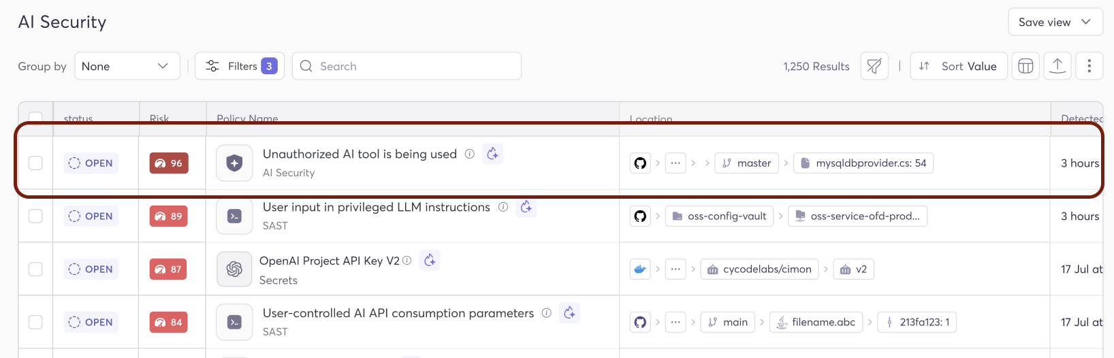Open User-controlled AI API consumption parameters policy

coord(398,314)
